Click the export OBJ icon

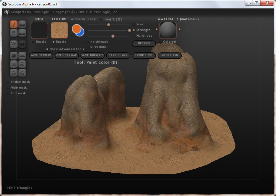[x=23, y=64]
